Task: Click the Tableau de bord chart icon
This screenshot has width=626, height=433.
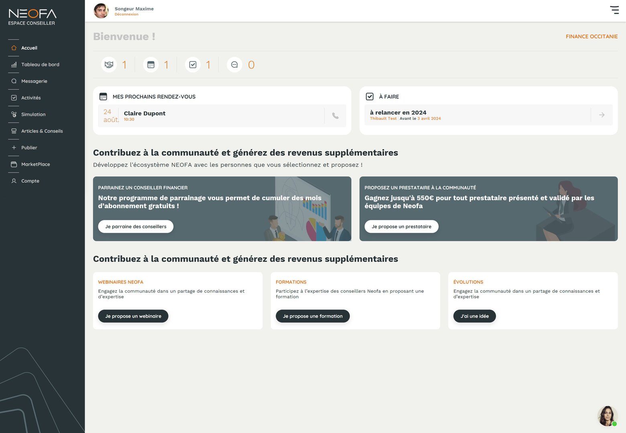Action: point(14,65)
